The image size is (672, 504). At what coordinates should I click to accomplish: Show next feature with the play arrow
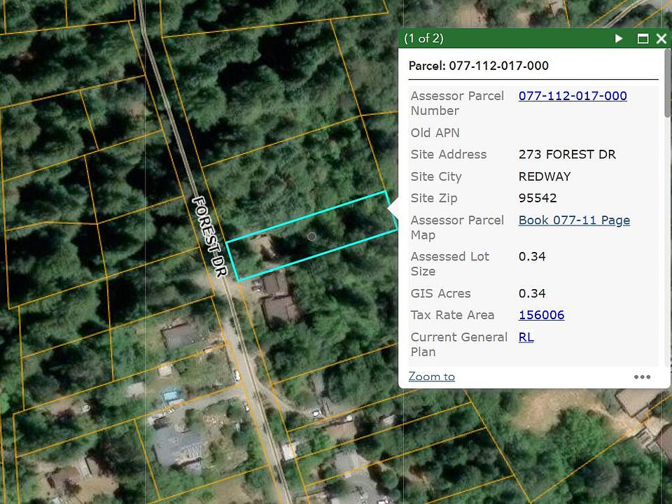pos(618,38)
